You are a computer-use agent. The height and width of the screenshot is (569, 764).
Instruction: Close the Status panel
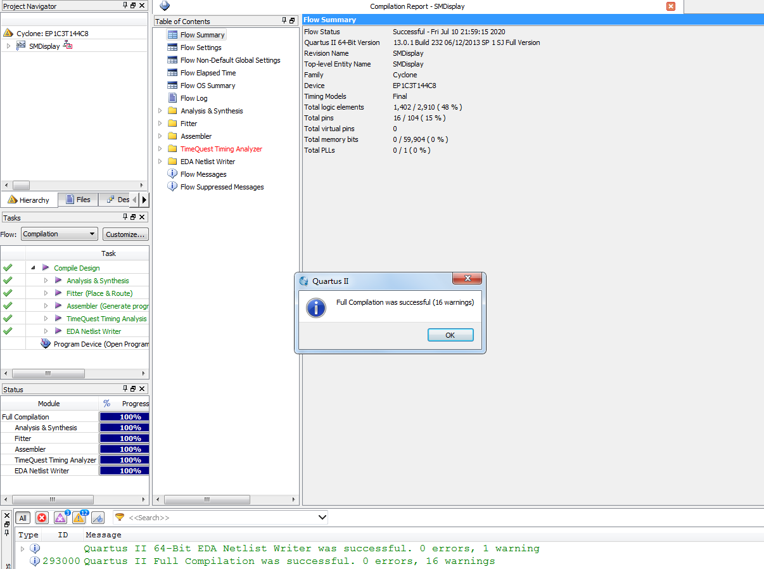click(x=142, y=389)
